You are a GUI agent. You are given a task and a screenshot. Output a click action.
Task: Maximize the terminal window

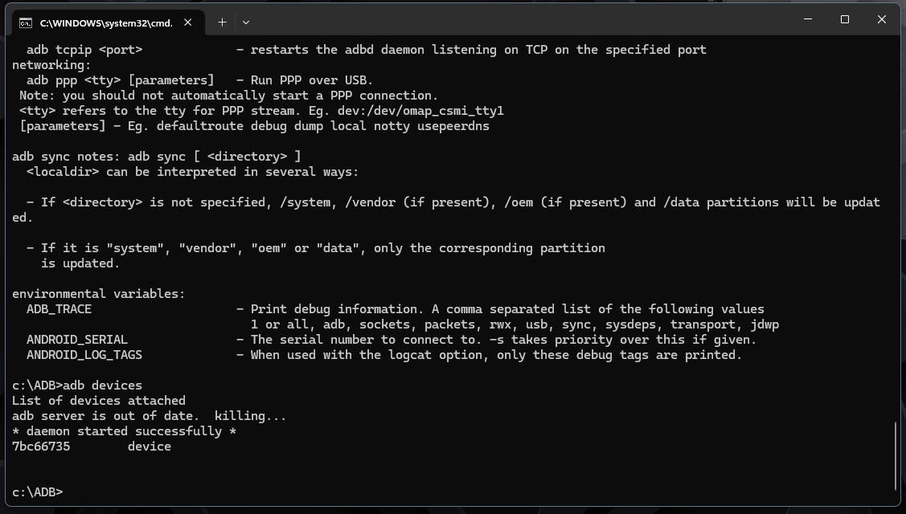(x=845, y=19)
